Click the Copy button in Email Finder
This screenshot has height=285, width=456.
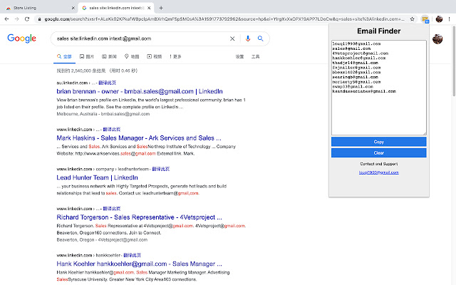[x=378, y=142]
